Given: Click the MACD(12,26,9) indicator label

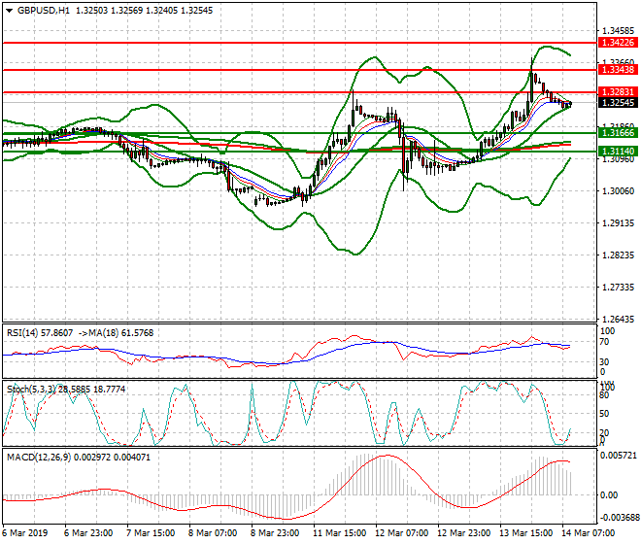Looking at the screenshot, I should point(37,456).
